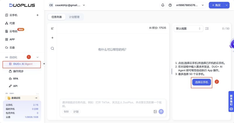
Task: Open the 联系我们 contact side tab
Action: pyautogui.click(x=231, y=102)
